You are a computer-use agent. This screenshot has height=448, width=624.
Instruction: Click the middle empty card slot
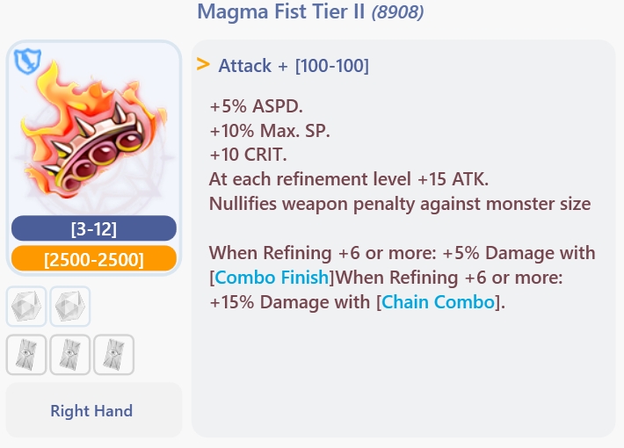pyautogui.click(x=70, y=355)
